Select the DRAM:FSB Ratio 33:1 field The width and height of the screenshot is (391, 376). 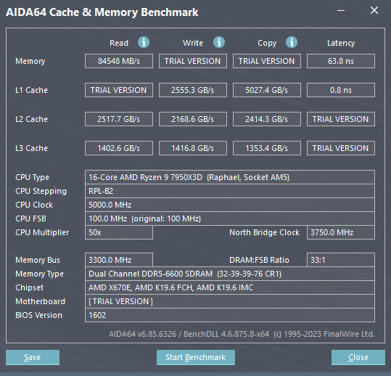point(341,260)
